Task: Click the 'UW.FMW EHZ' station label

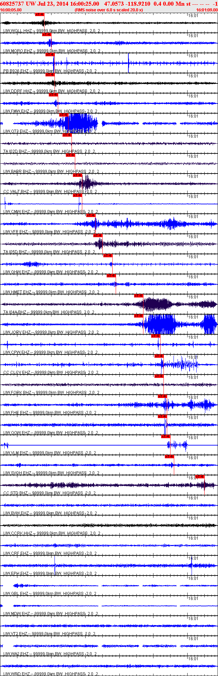Action: tap(16, 111)
